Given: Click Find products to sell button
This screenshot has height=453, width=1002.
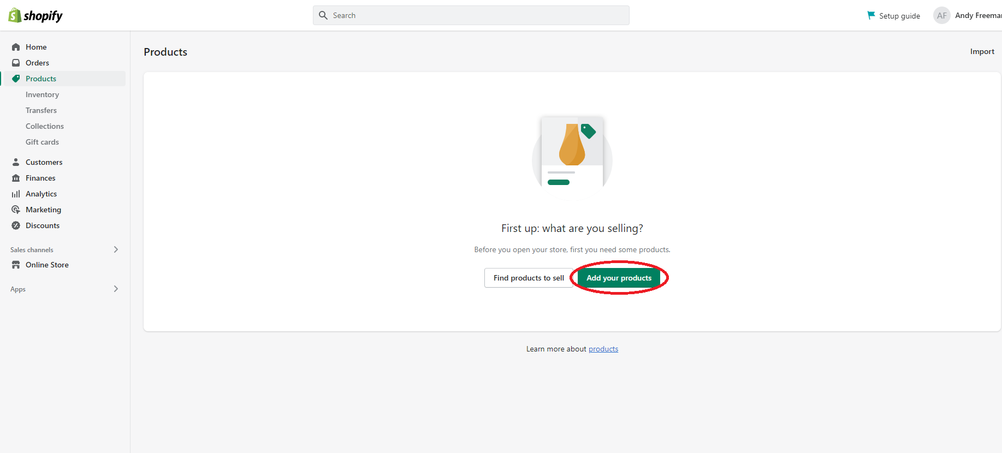Looking at the screenshot, I should click(x=529, y=278).
